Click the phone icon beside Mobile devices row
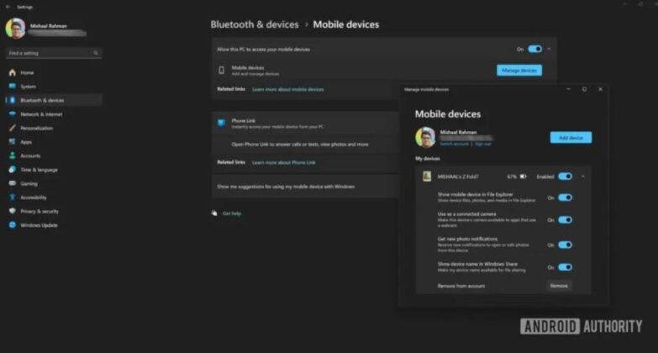The height and width of the screenshot is (353, 658). click(222, 70)
